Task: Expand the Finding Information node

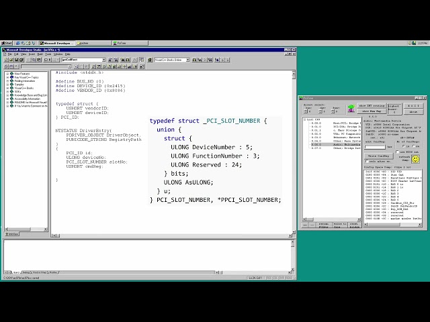Action: pos(7,80)
